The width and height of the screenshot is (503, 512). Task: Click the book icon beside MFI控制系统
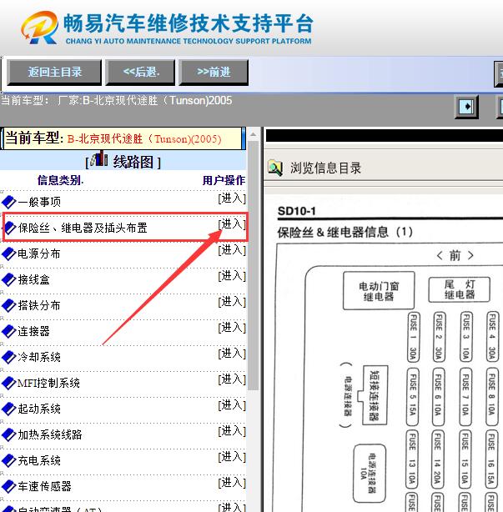(x=9, y=383)
